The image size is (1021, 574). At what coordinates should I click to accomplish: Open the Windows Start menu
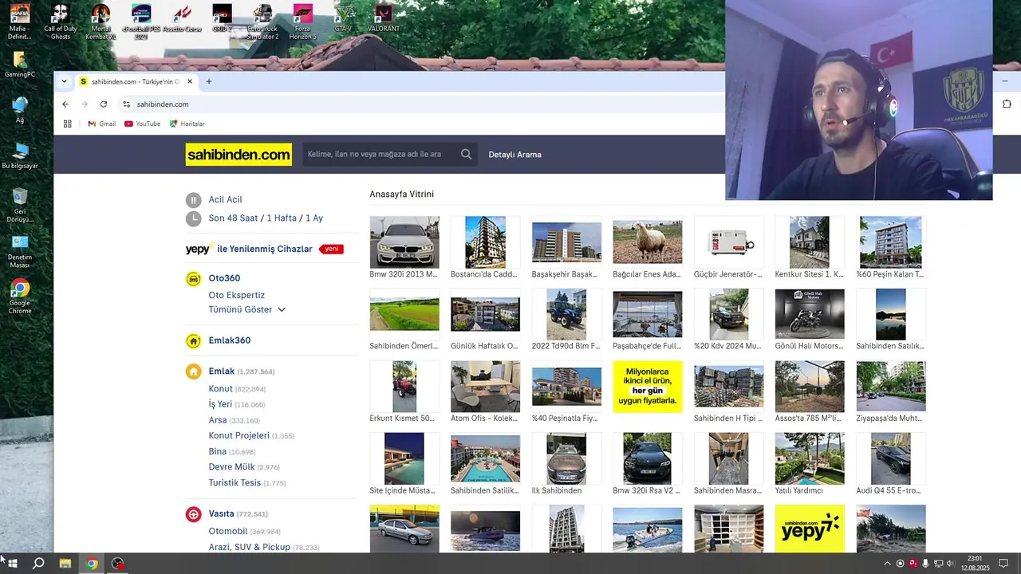12,564
